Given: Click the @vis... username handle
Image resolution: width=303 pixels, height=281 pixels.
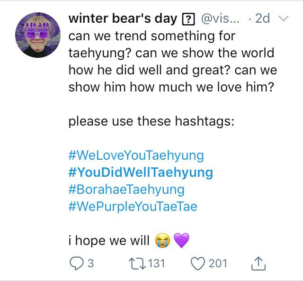Looking at the screenshot, I should click(x=220, y=19).
